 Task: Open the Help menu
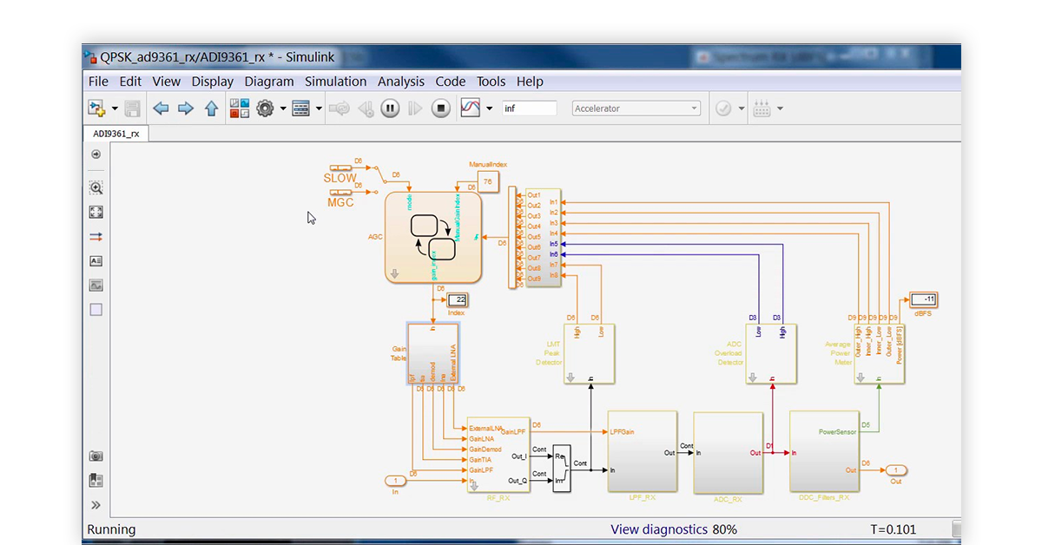click(530, 82)
